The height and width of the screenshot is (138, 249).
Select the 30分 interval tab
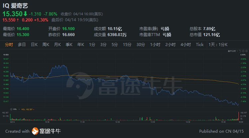point(141,45)
